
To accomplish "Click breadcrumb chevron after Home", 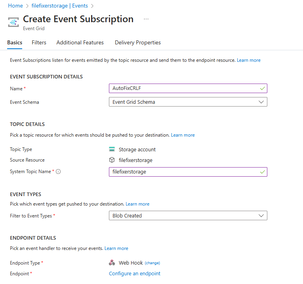I will [x=27, y=6].
